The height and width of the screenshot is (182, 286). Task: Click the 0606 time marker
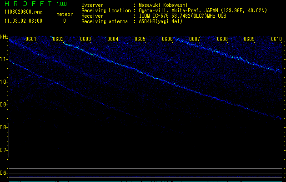coord(167,39)
